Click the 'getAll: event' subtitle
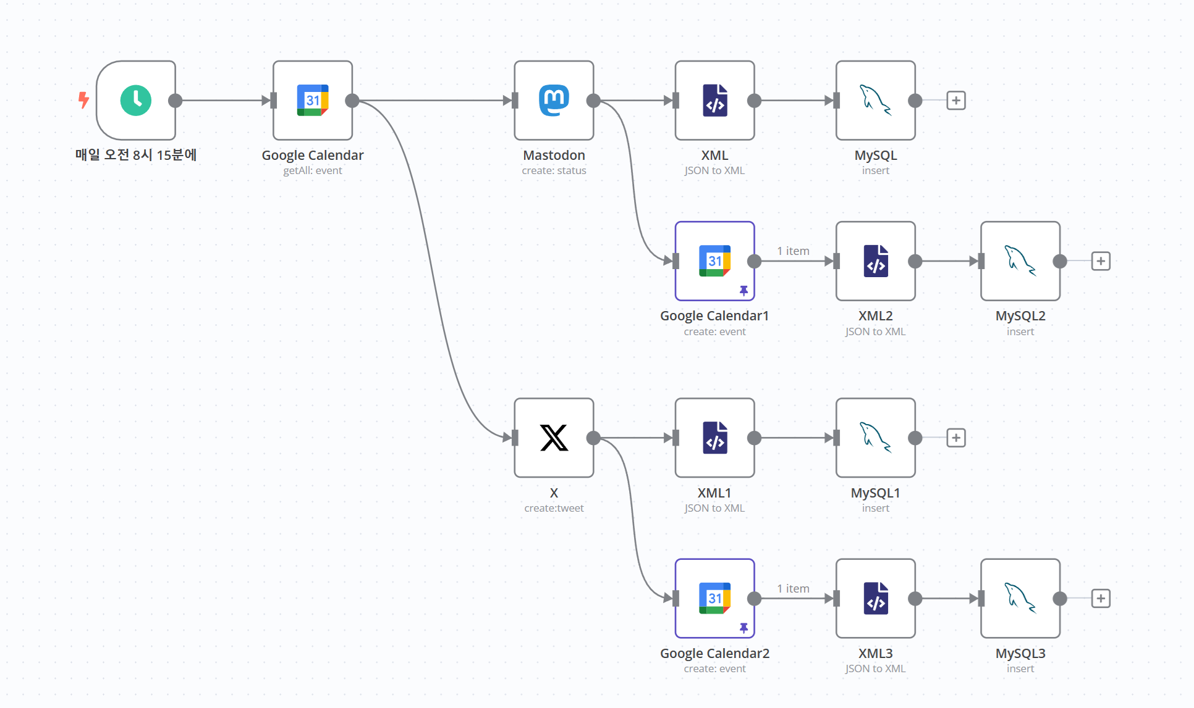Screen dimensions: 1194x708 click(313, 170)
